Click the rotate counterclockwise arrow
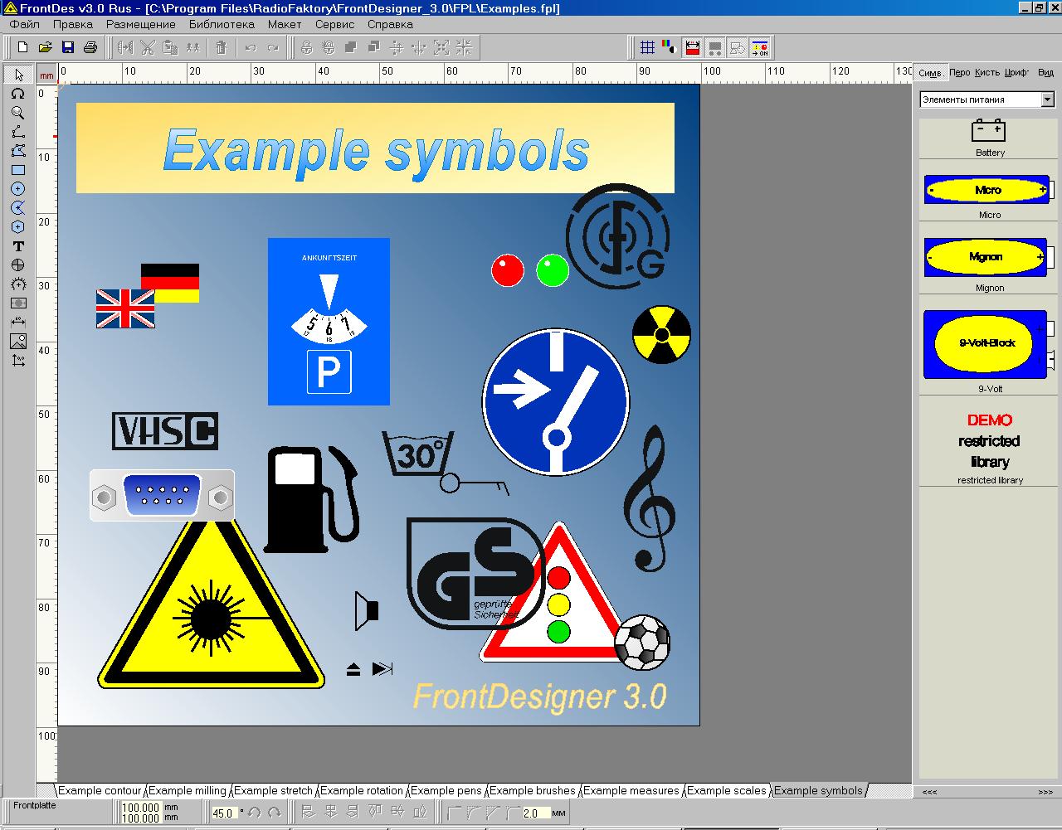The height and width of the screenshot is (830, 1062). [x=255, y=813]
